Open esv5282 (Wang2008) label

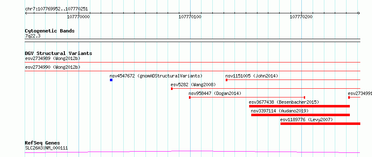point(193,85)
